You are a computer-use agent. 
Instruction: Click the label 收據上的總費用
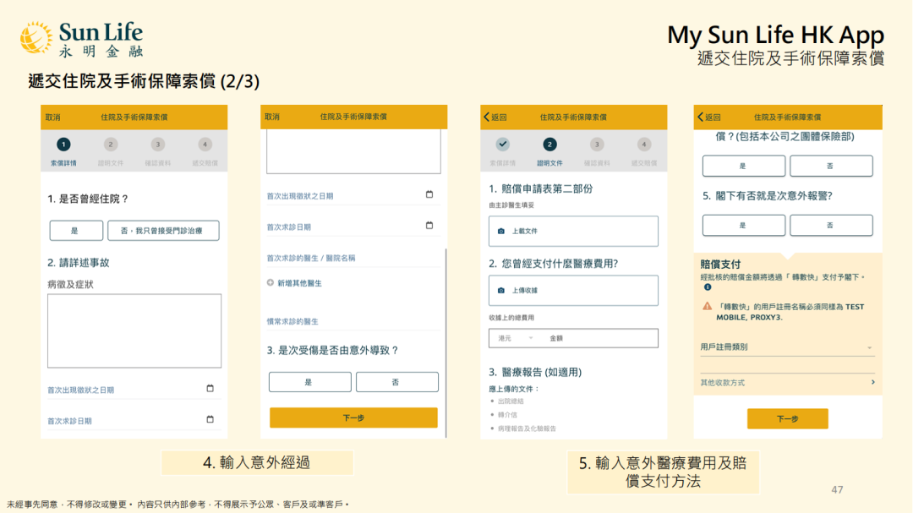coord(511,318)
